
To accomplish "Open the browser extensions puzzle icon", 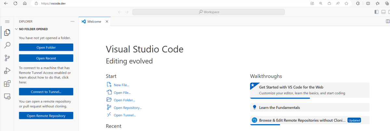I will point(358,3).
